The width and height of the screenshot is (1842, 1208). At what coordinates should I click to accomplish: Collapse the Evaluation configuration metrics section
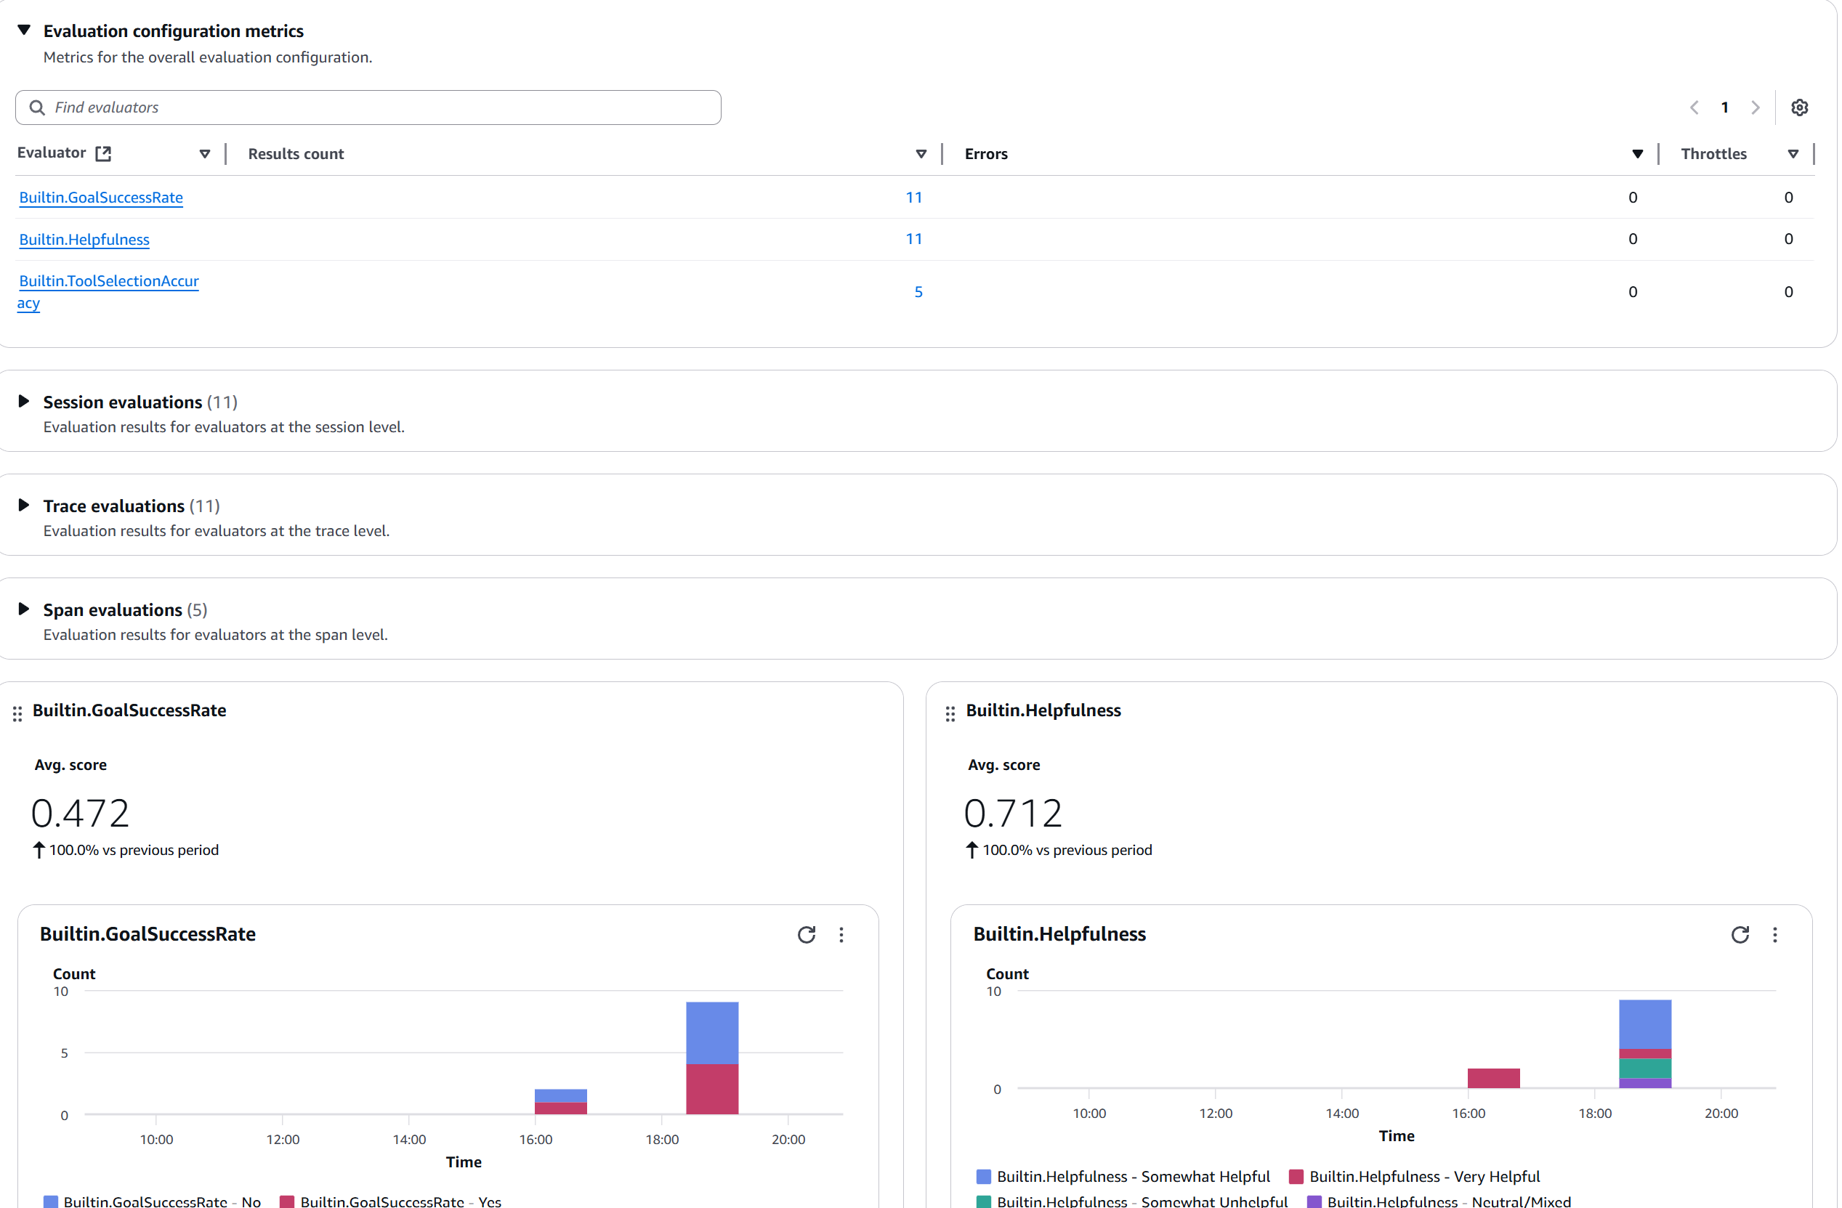(x=23, y=29)
